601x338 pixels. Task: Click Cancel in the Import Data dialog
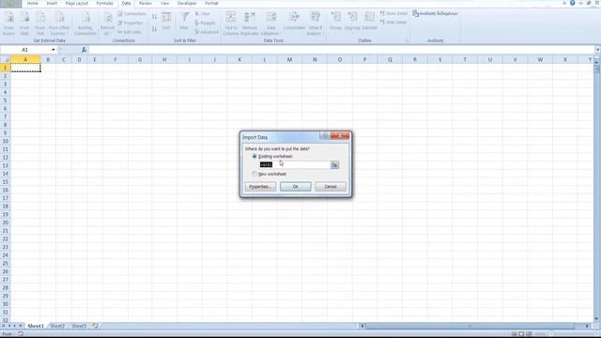point(331,187)
